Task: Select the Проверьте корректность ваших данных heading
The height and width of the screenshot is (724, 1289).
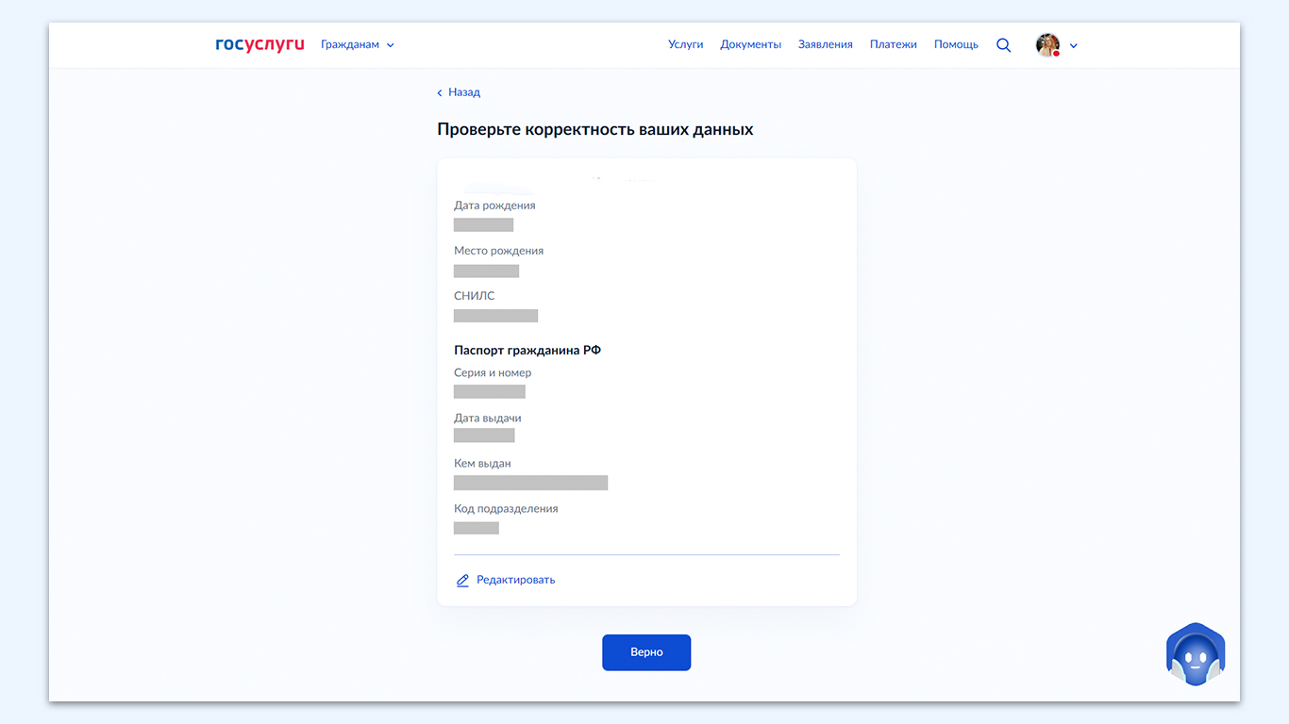Action: pyautogui.click(x=595, y=129)
